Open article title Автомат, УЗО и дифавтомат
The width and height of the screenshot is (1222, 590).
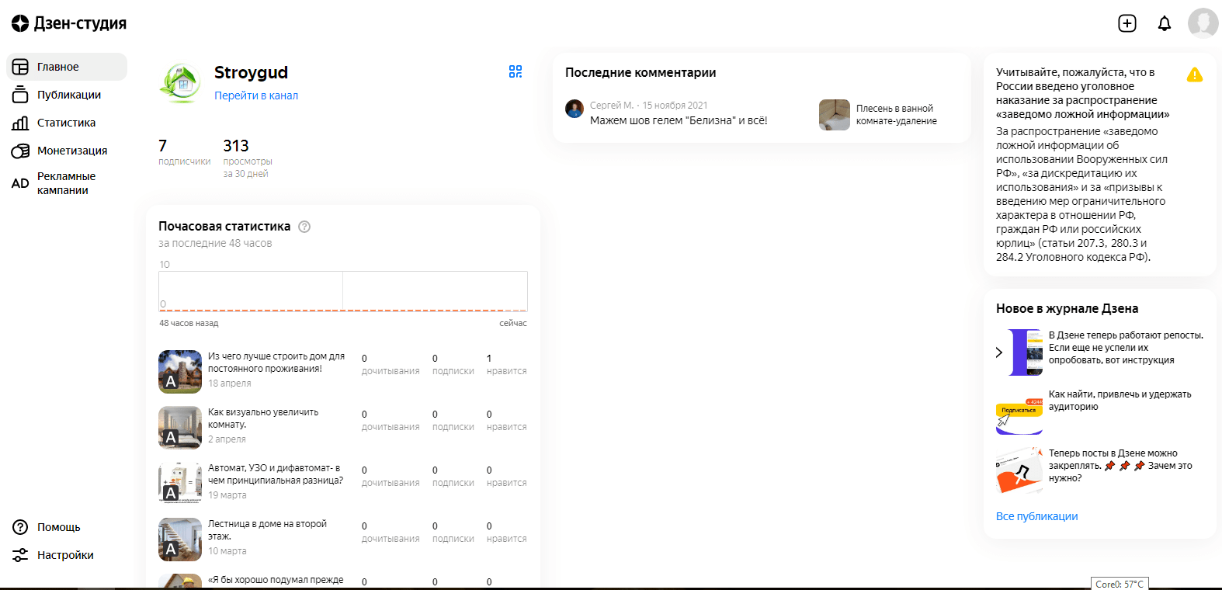[x=276, y=474]
